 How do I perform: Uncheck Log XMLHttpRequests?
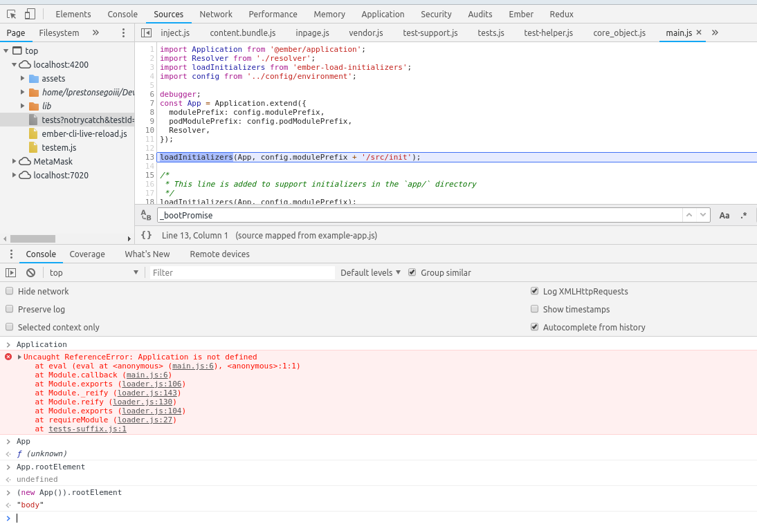(534, 291)
